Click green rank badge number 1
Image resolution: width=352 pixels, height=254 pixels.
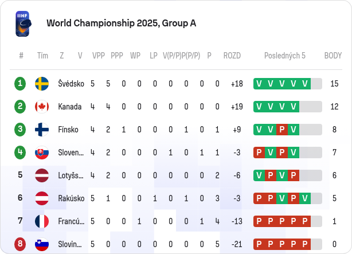(20, 84)
